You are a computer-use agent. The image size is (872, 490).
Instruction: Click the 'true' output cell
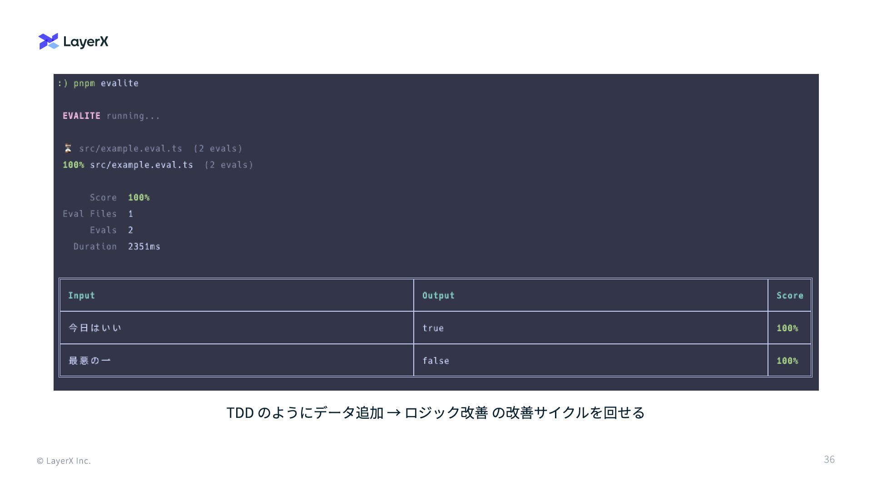(433, 328)
